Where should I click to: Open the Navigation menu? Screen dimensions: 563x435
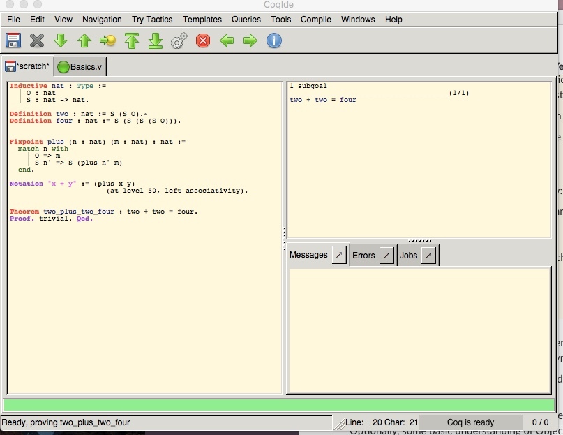[102, 20]
